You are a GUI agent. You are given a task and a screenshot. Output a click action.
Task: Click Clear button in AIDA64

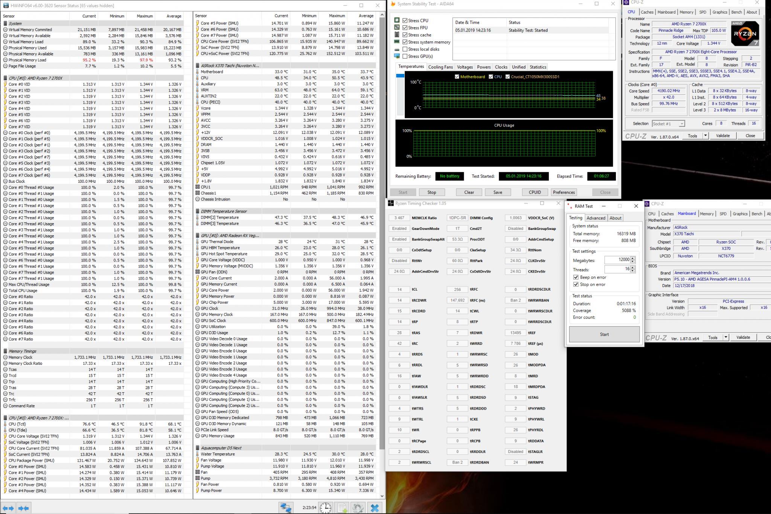point(469,192)
